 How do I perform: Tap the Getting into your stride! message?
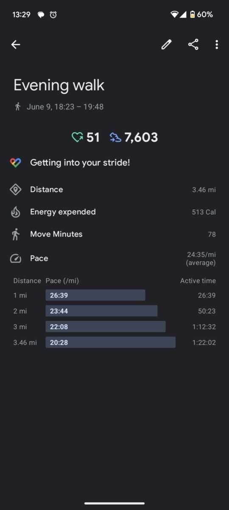tap(80, 163)
